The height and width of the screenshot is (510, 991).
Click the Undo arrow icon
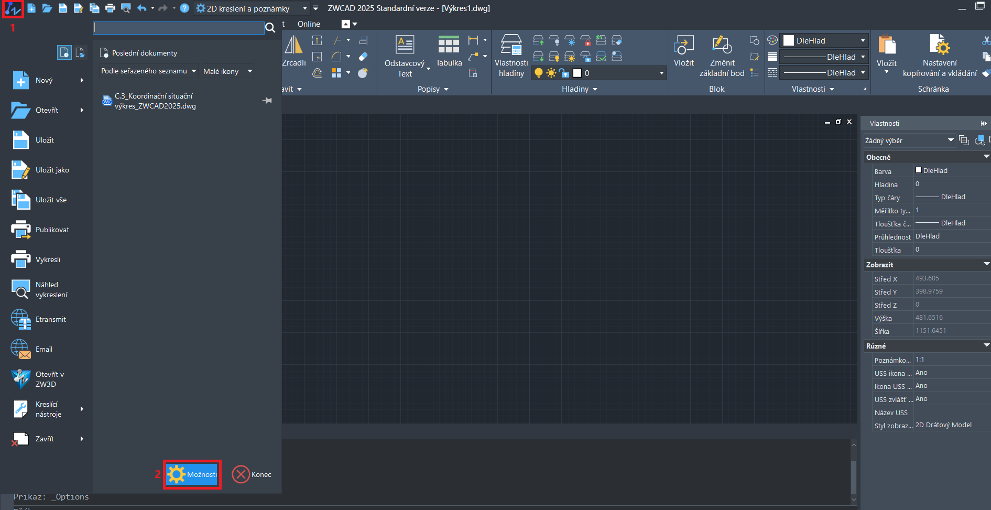pyautogui.click(x=141, y=8)
